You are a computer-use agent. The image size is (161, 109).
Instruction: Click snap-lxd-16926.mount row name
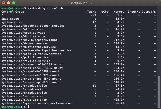[x=30, y=75]
